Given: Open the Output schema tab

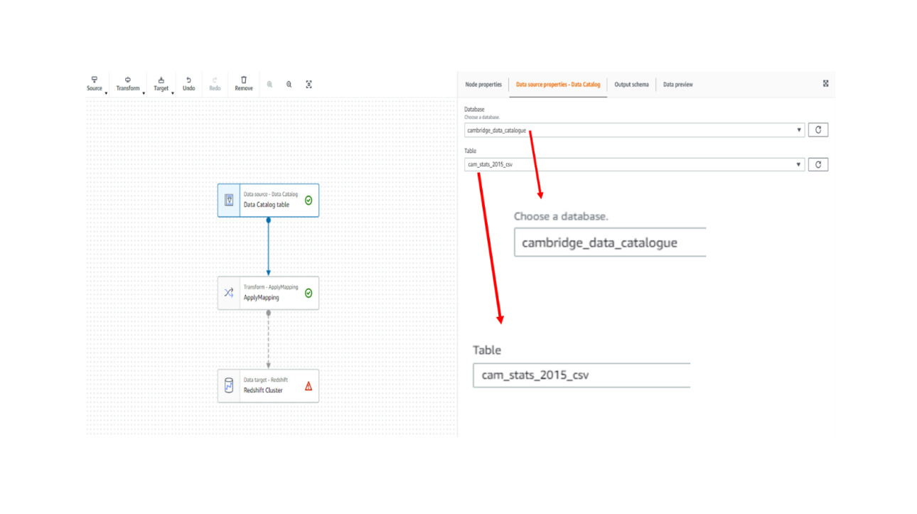Looking at the screenshot, I should coord(631,85).
